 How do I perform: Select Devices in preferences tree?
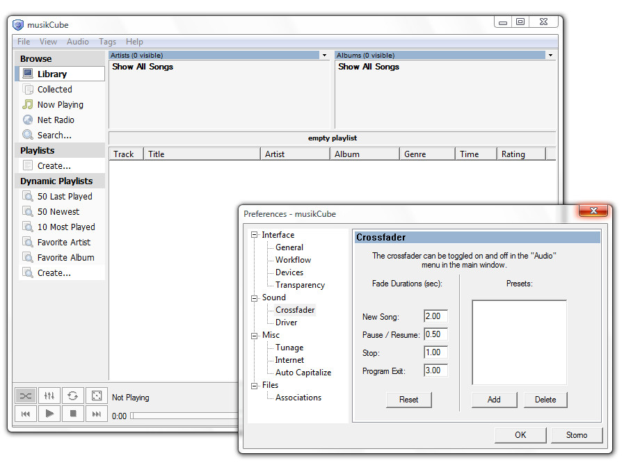point(289,272)
